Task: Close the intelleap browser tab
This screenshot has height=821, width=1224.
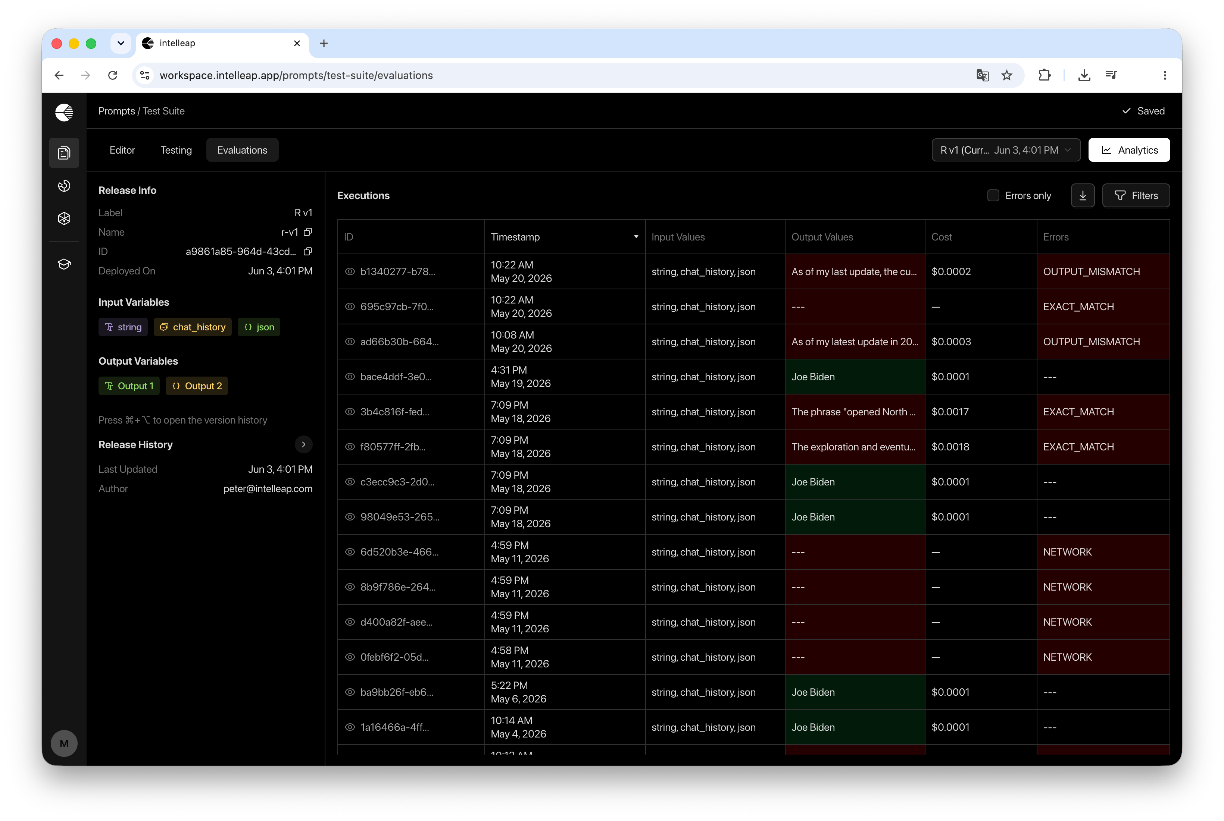Action: [297, 44]
